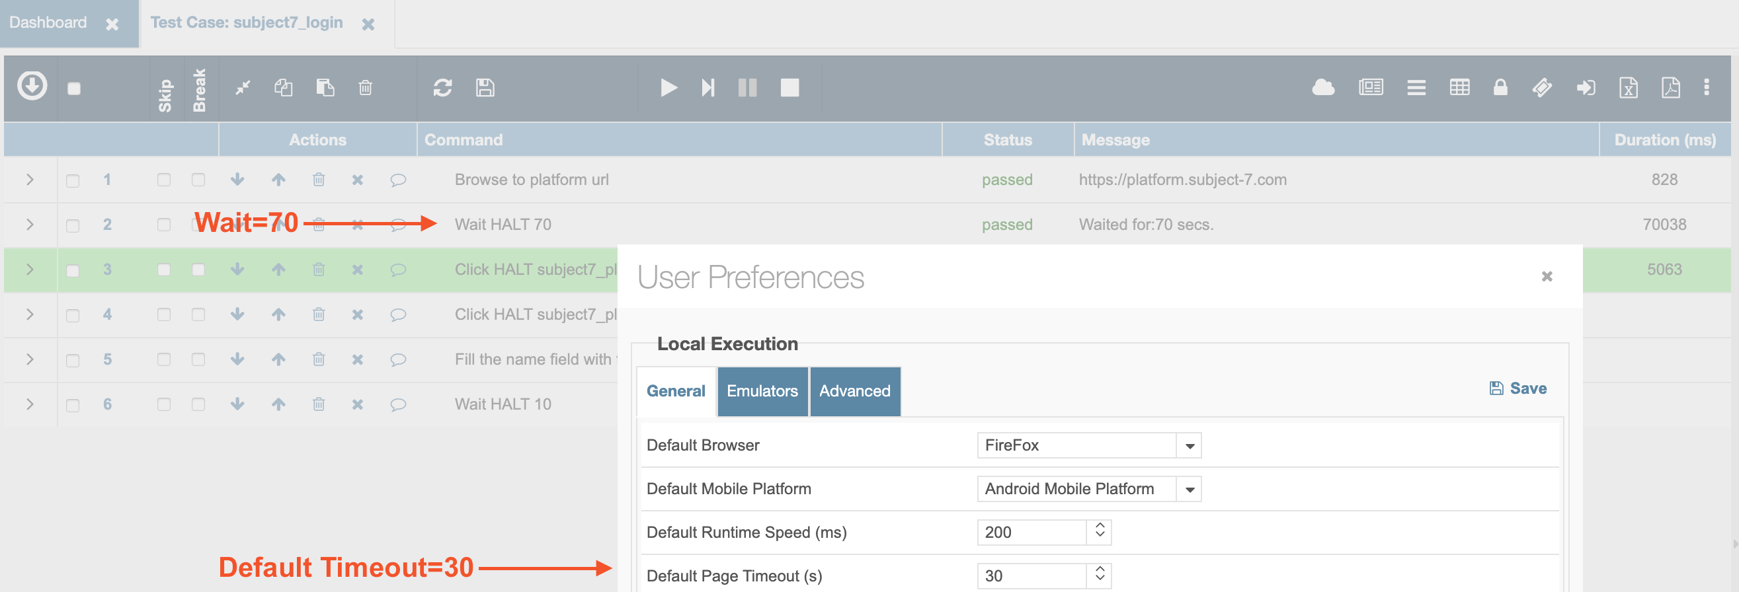
Task: Click the toolbar trash delete icon
Action: (x=365, y=88)
